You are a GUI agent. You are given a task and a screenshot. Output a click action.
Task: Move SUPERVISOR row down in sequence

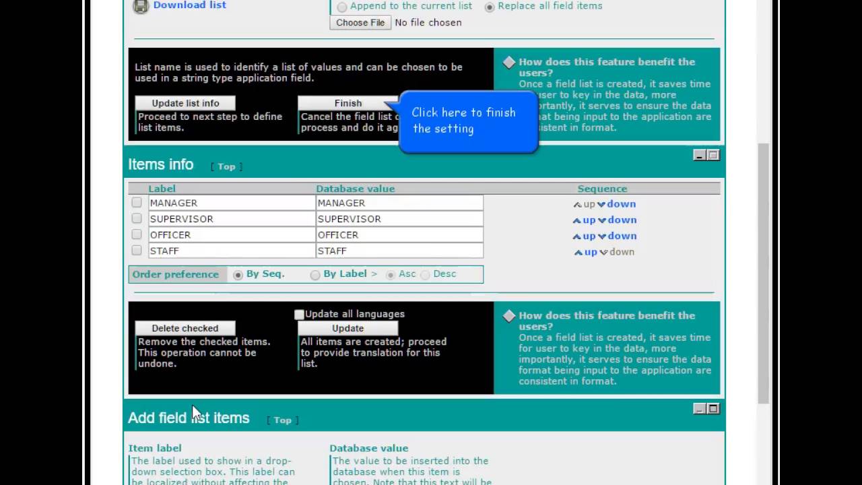coord(617,220)
